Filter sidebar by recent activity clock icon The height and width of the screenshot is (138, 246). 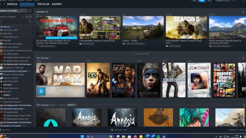(x=27, y=17)
